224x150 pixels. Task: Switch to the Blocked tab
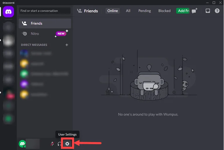coord(164,11)
